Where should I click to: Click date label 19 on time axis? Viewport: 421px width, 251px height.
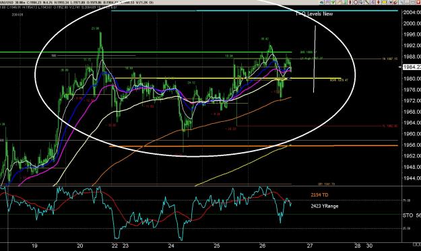click(x=34, y=246)
